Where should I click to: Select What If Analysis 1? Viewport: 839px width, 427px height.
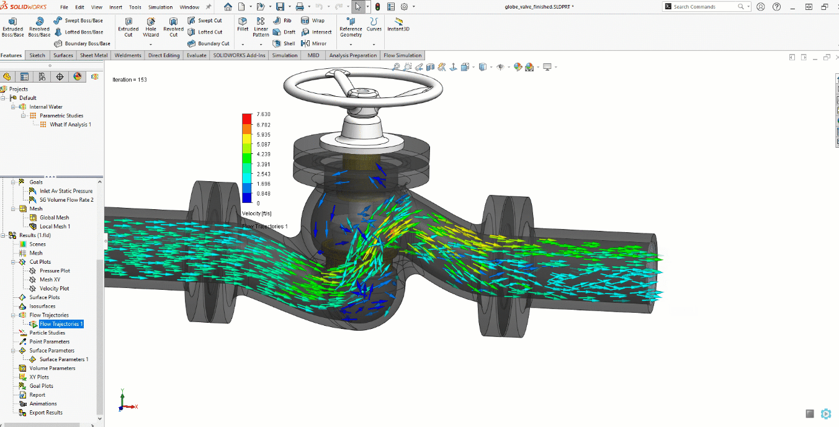pyautogui.click(x=71, y=125)
